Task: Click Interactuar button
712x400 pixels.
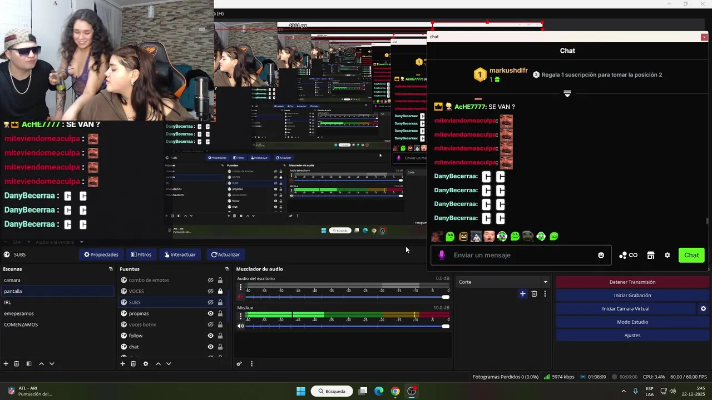Action: [x=180, y=254]
